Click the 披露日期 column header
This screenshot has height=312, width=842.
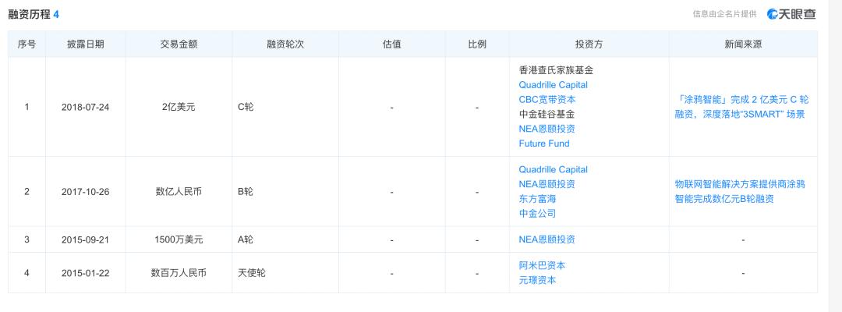[x=85, y=44]
